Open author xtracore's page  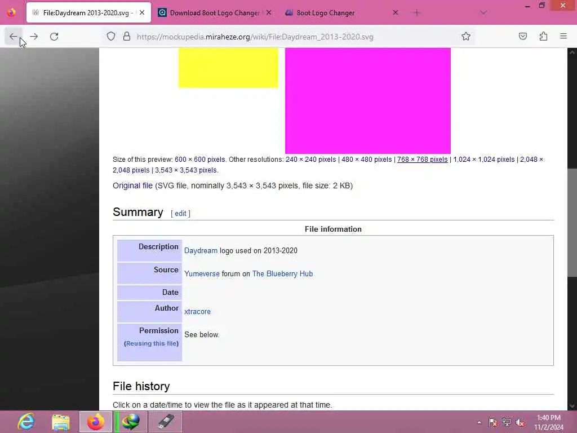pos(197,311)
